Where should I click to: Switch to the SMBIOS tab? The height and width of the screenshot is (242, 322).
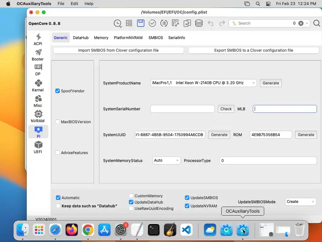(156, 38)
